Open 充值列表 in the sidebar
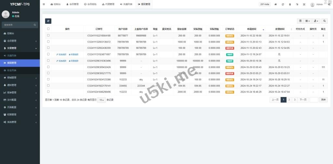 pyautogui.click(x=20, y=56)
